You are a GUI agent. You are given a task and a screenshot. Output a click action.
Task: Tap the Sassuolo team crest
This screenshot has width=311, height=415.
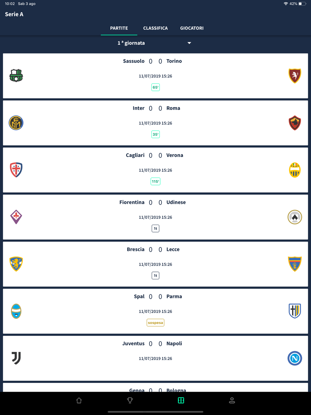16,76
